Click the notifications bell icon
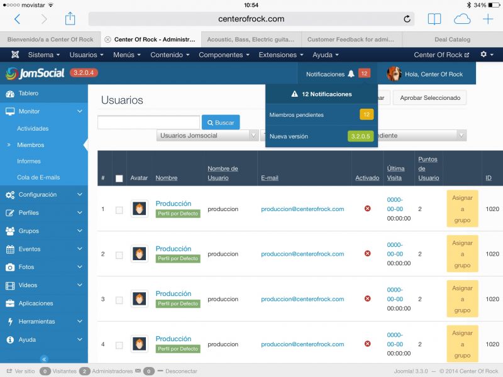 [351, 74]
